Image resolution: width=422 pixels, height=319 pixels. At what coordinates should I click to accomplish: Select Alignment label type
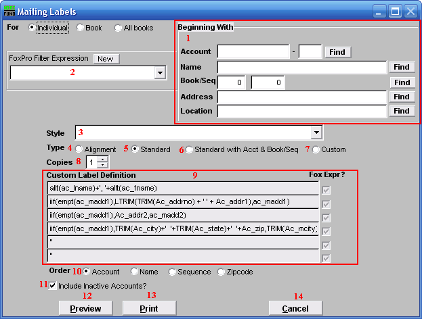click(x=79, y=149)
